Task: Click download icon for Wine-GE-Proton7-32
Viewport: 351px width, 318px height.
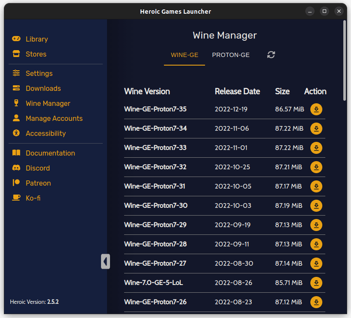Action: [x=316, y=167]
